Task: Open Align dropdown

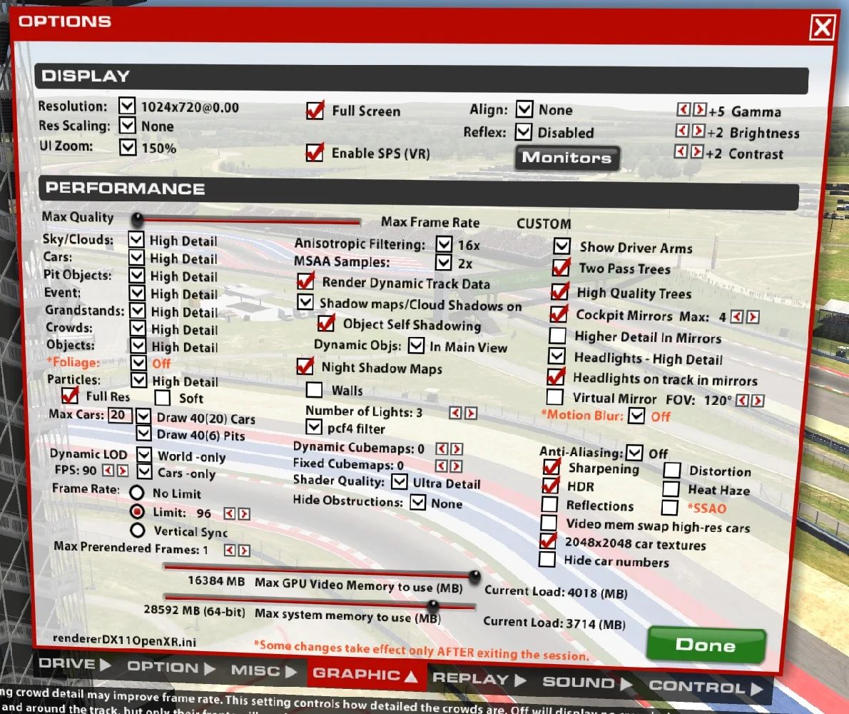Action: click(524, 109)
